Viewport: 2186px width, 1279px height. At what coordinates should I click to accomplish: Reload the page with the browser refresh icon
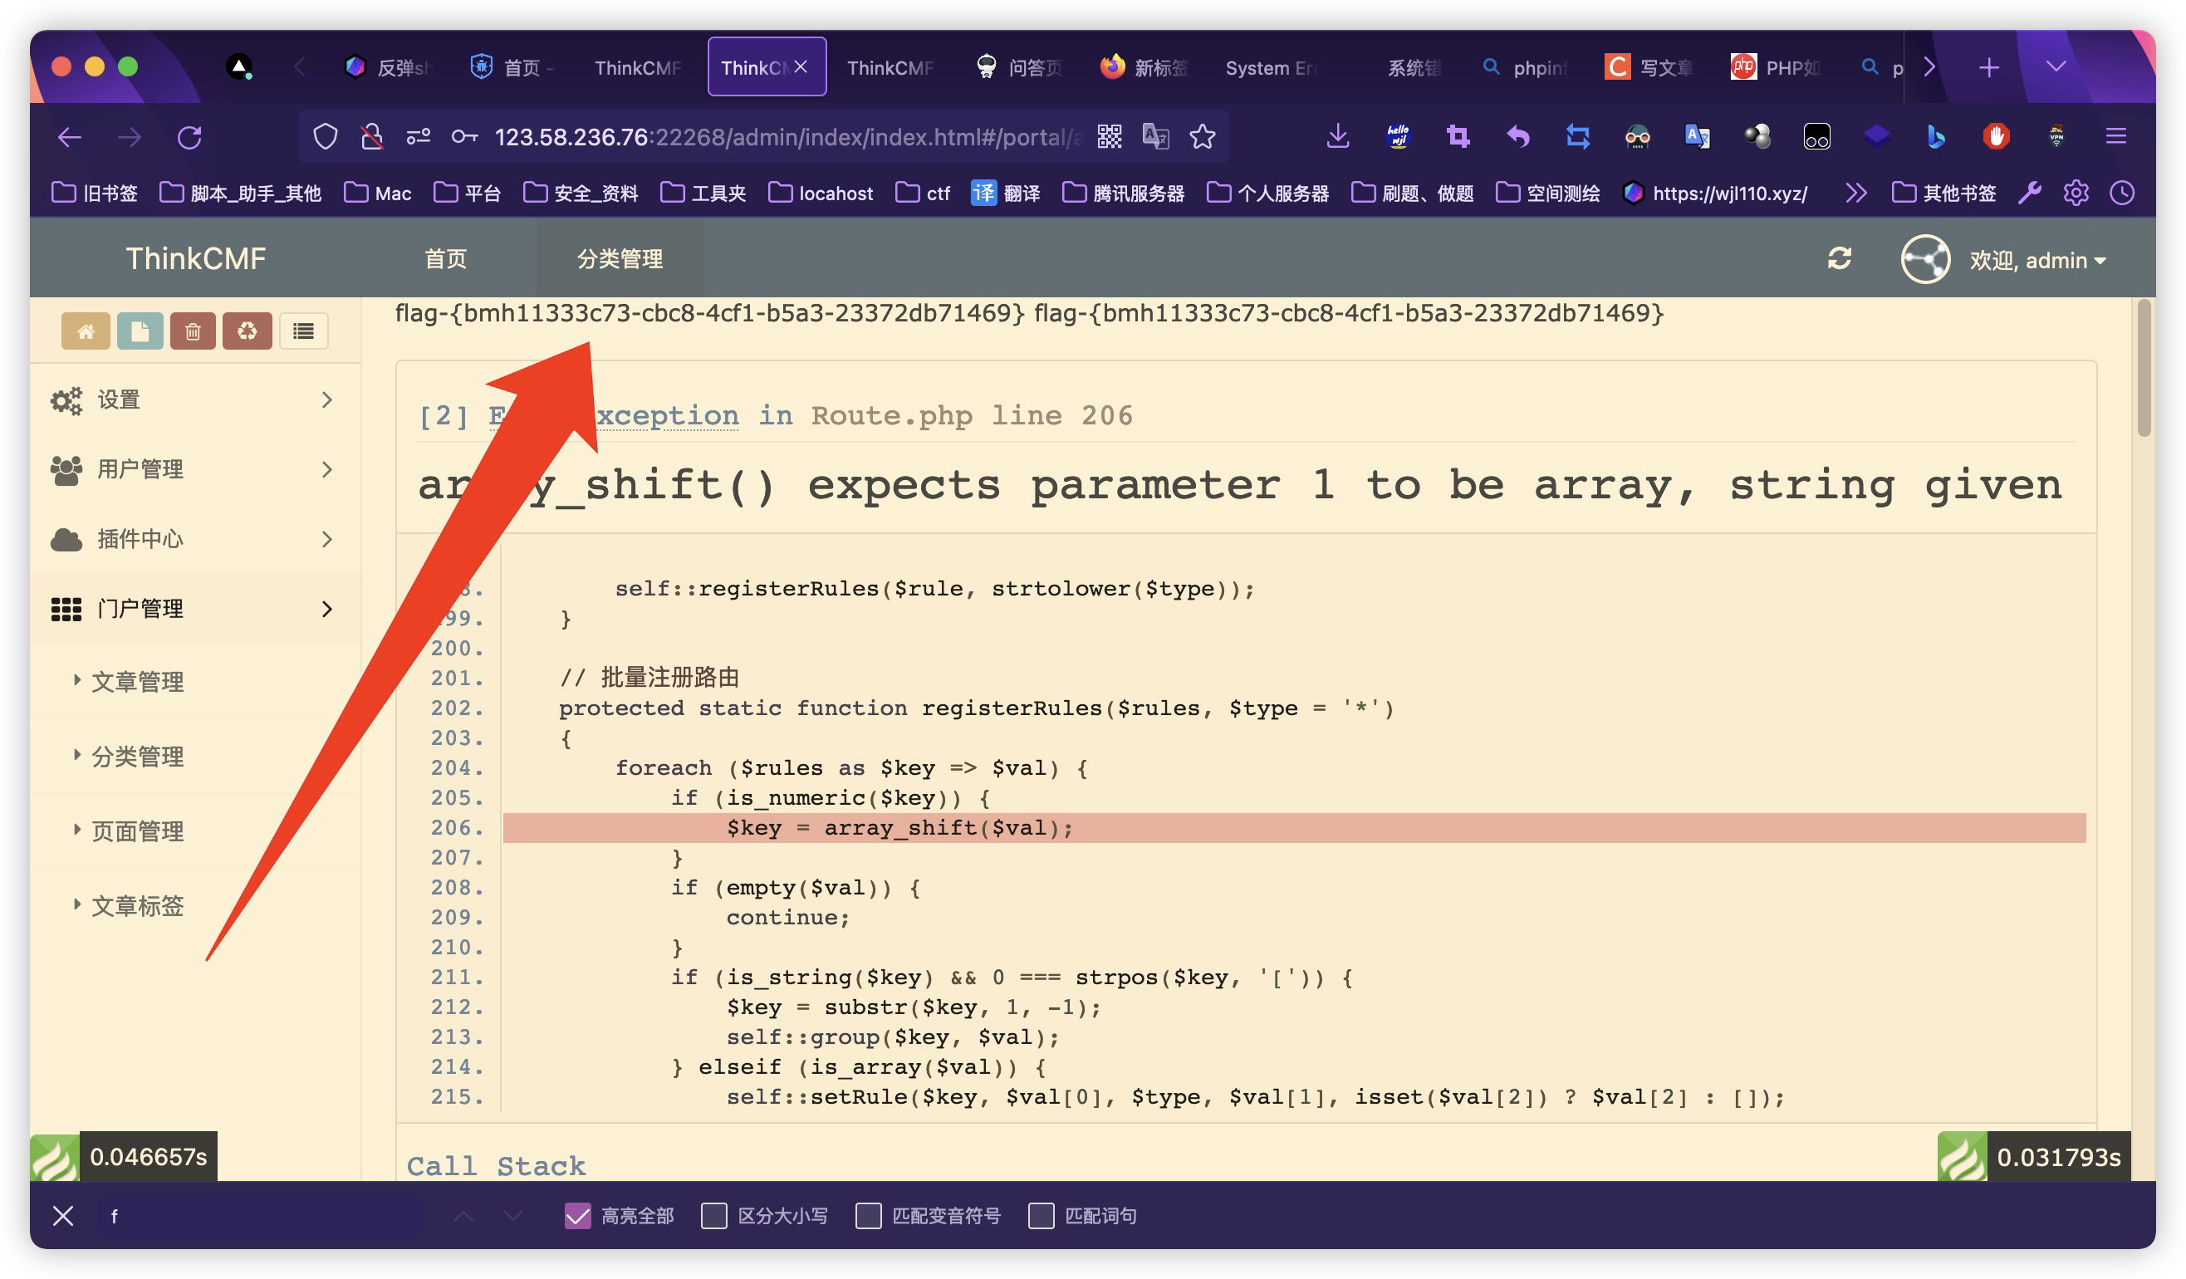[189, 137]
